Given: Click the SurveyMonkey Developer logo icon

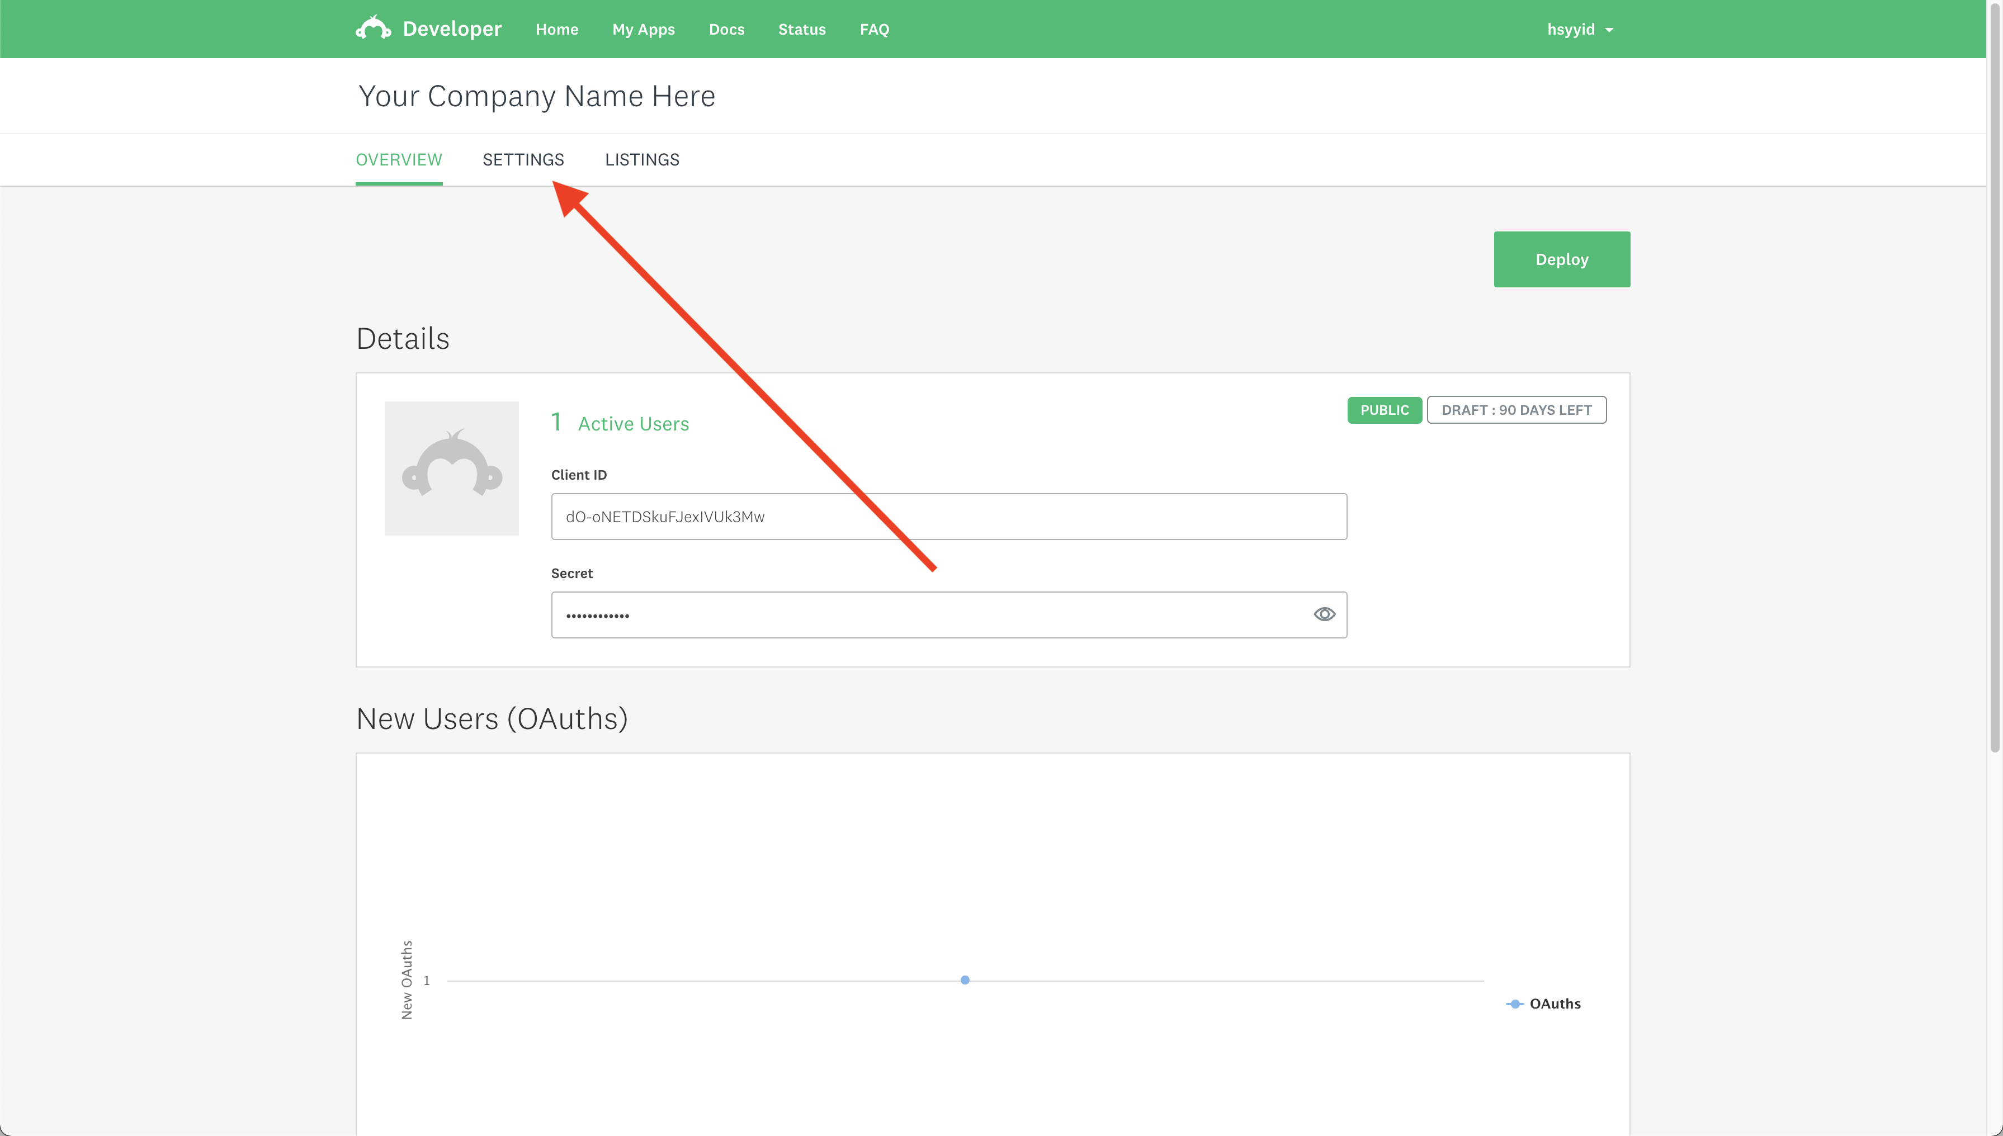Looking at the screenshot, I should coord(373,28).
